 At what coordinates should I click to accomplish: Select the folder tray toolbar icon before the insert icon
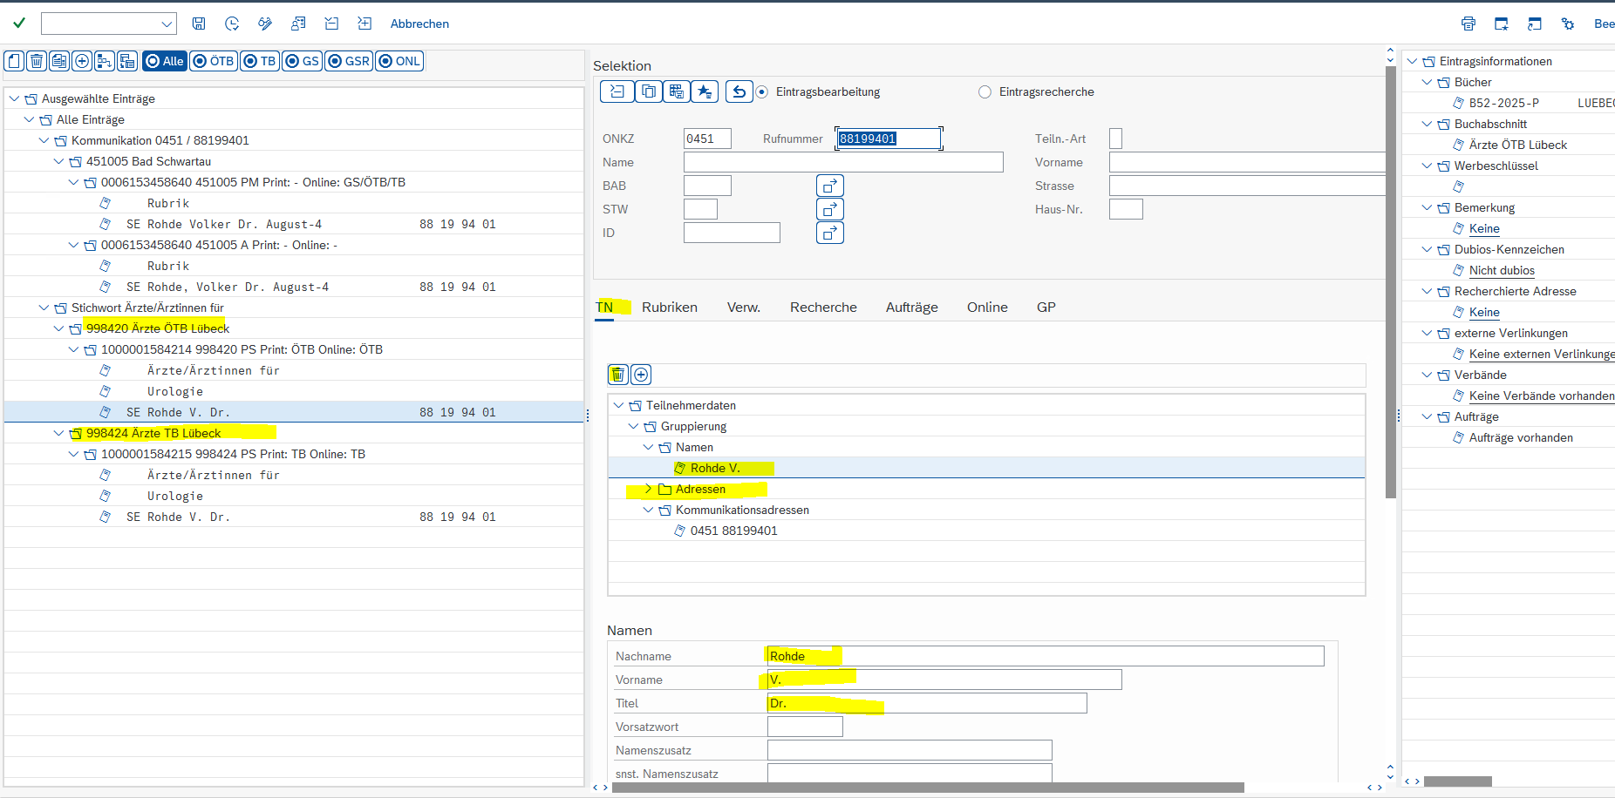coord(331,24)
